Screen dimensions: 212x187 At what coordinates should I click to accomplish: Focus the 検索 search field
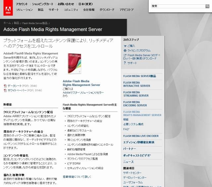point(179,6)
